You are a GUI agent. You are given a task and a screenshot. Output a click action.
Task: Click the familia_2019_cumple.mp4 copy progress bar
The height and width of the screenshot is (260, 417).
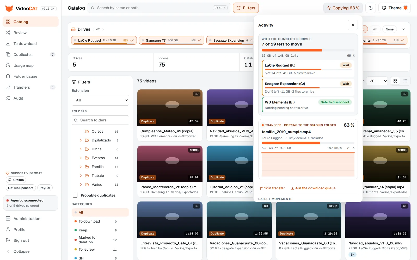[x=308, y=143]
